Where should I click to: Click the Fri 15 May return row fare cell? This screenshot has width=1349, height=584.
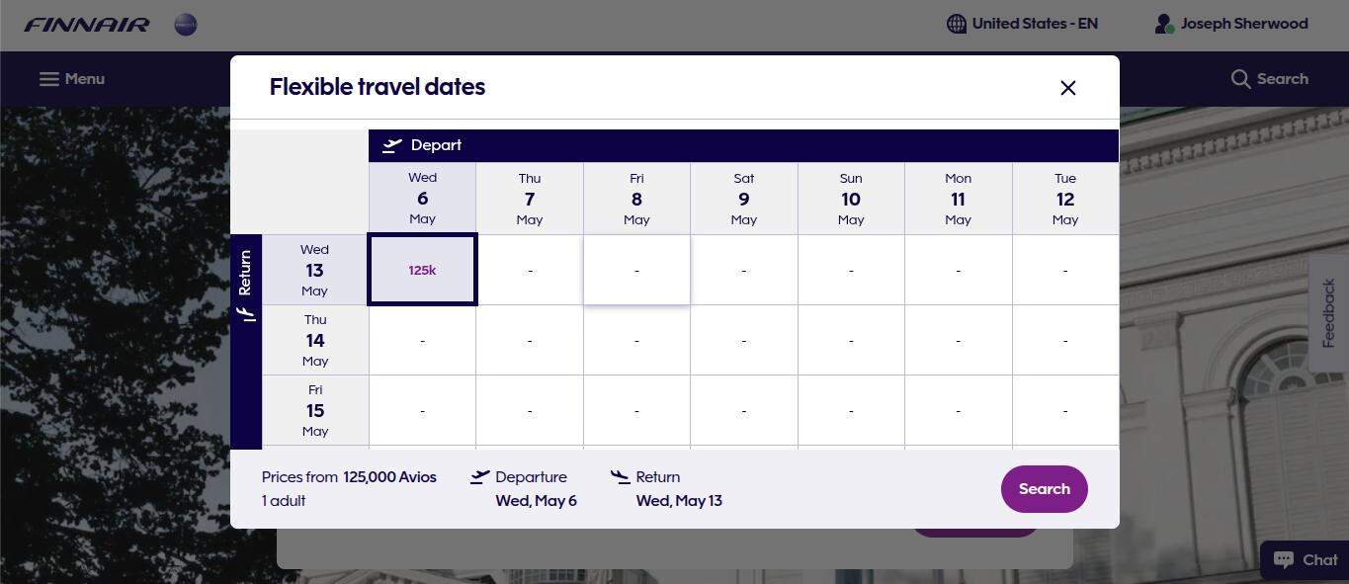tap(422, 410)
